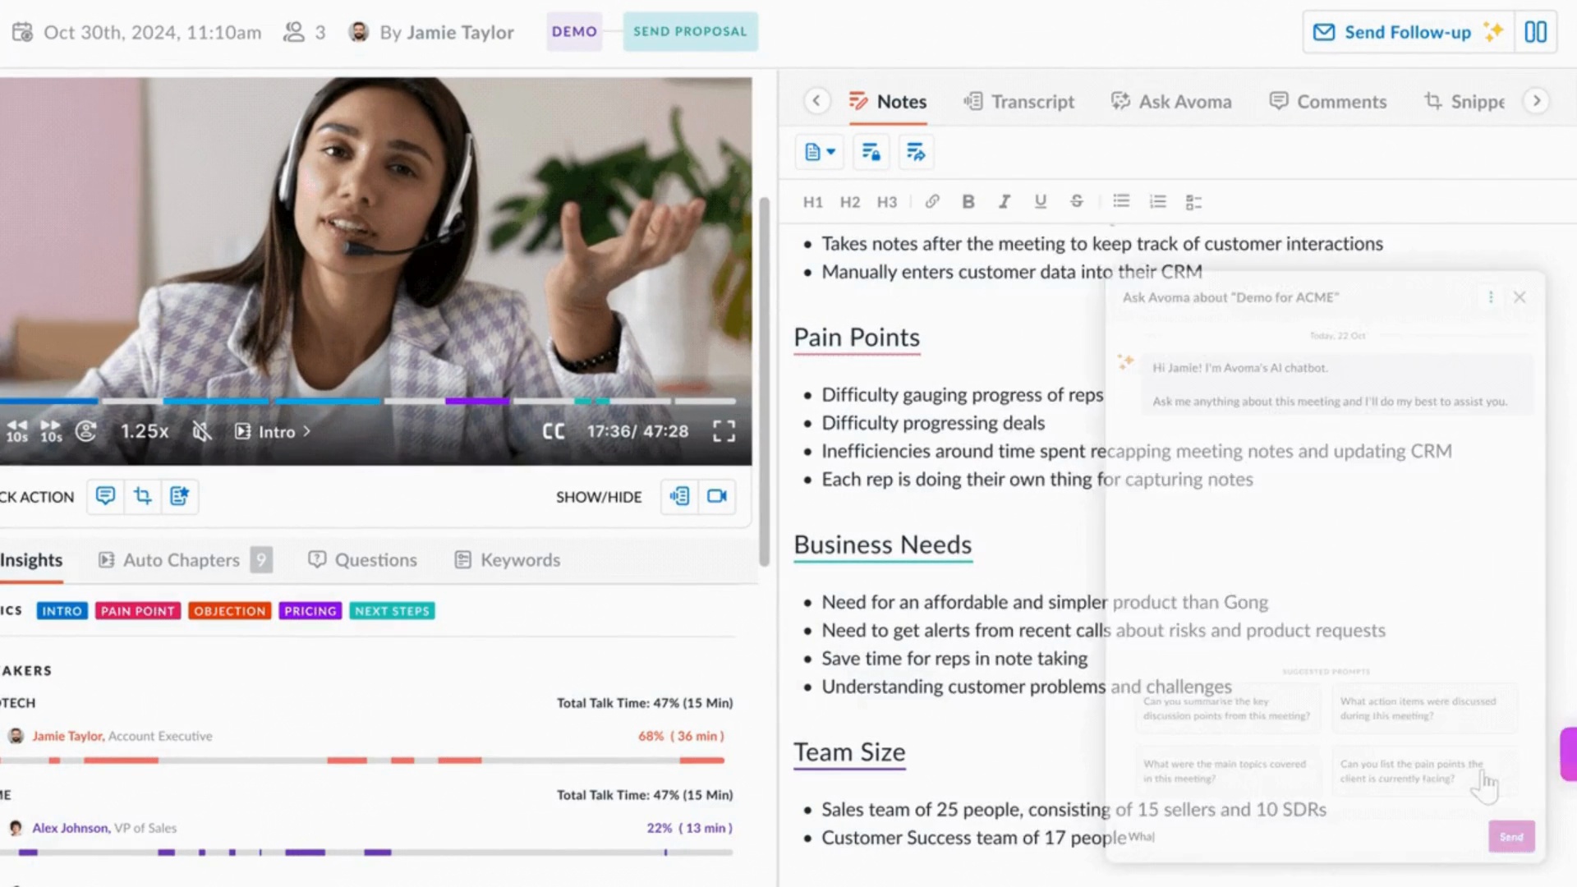The image size is (1577, 887).
Task: Close the Ask Avoma chat popup
Action: click(x=1520, y=297)
